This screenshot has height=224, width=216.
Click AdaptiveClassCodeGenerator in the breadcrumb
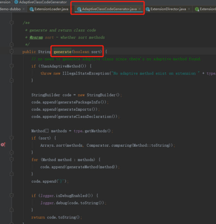(x=43, y=2)
